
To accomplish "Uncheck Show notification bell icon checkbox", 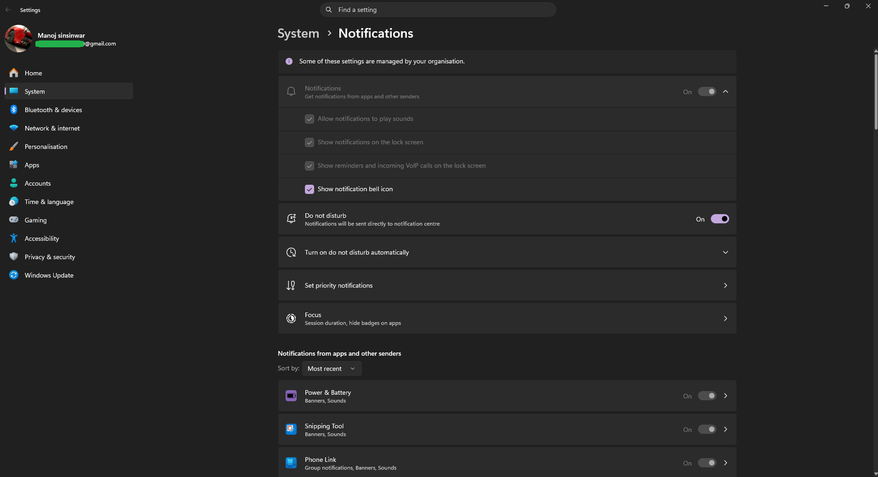I will click(310, 189).
